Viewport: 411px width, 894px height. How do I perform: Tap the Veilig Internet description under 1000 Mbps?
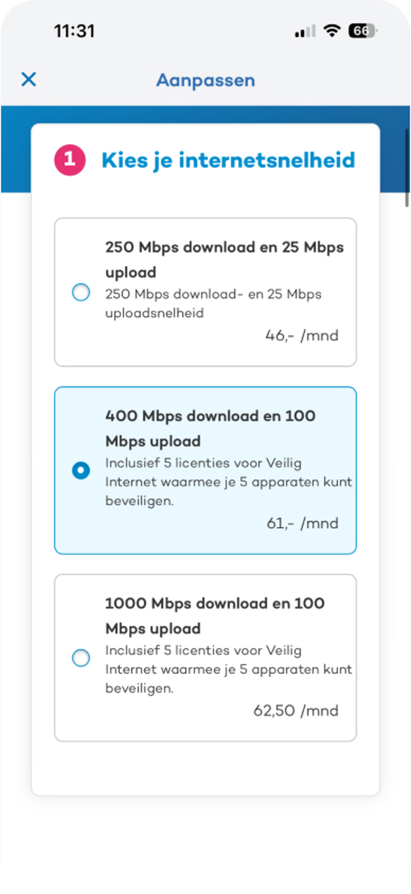click(x=228, y=669)
